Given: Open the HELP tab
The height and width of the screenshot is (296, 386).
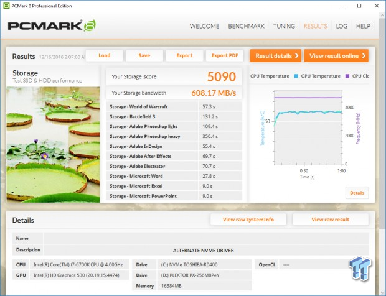Looking at the screenshot, I should (x=363, y=26).
